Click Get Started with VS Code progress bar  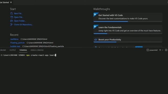[x=128, y=21]
